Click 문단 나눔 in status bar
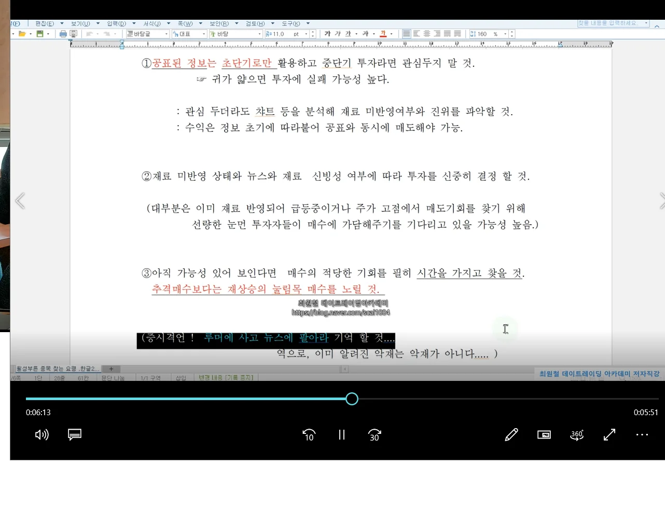This screenshot has height=520, width=665. pyautogui.click(x=113, y=378)
